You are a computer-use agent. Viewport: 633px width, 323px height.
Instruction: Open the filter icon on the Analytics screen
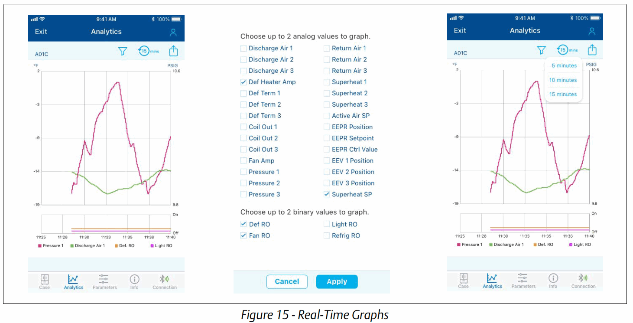click(123, 51)
